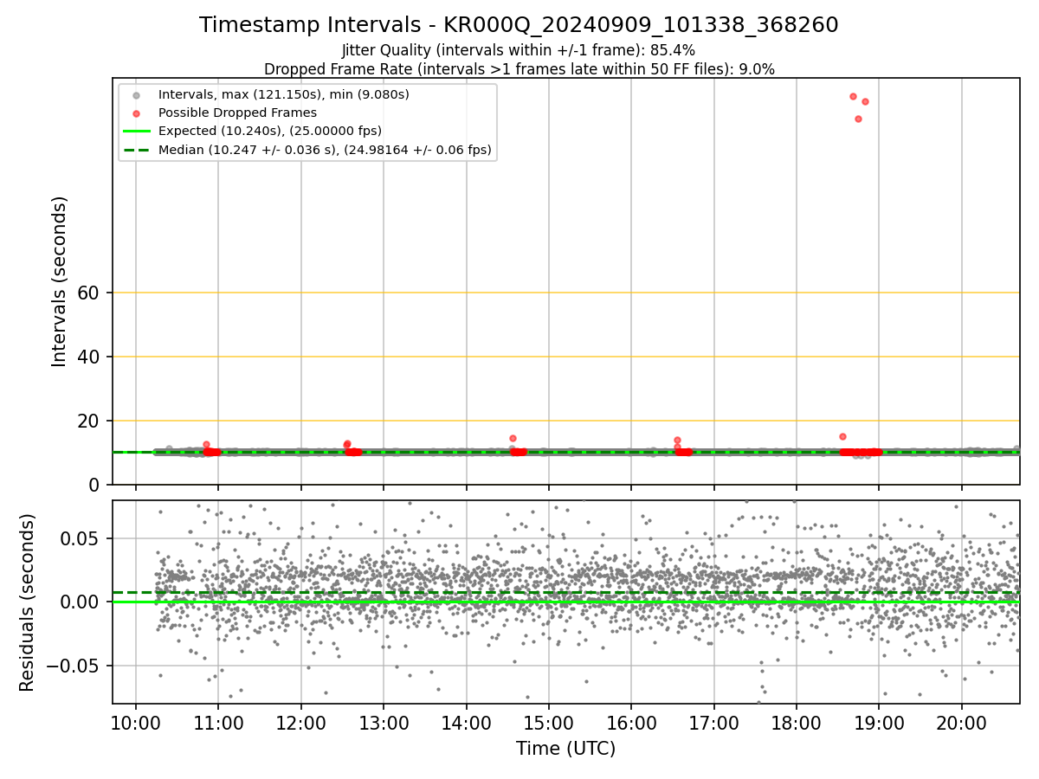Click the '10:00' time tick label
The width and height of the screenshot is (1039, 779).
(136, 722)
